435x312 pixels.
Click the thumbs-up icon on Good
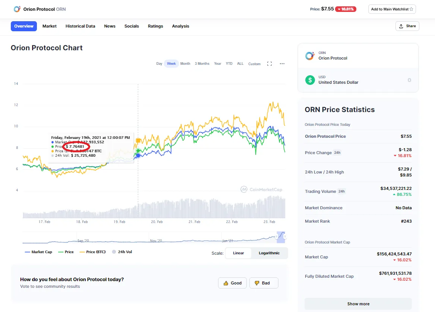(226, 283)
